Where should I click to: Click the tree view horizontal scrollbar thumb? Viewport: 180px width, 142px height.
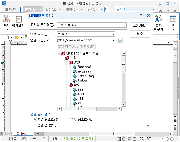[x=79, y=109]
